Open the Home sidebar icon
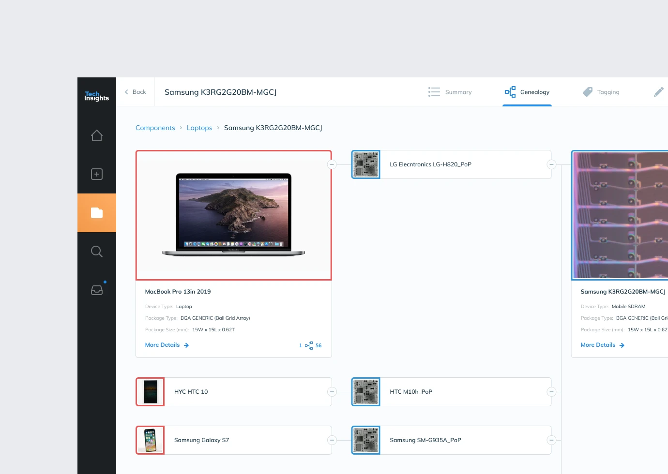 point(97,135)
